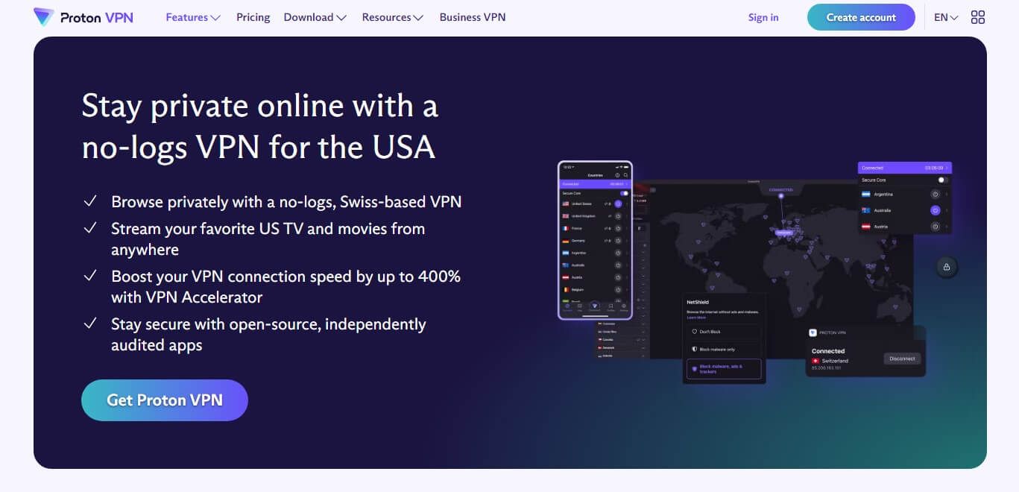Open the purple Connected header in right panel

(x=905, y=168)
